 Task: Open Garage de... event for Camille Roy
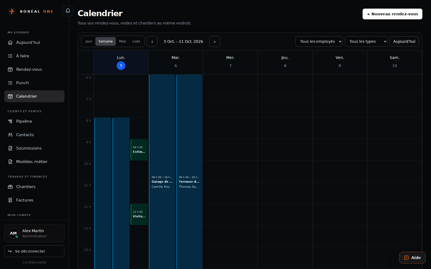pyautogui.click(x=162, y=172)
